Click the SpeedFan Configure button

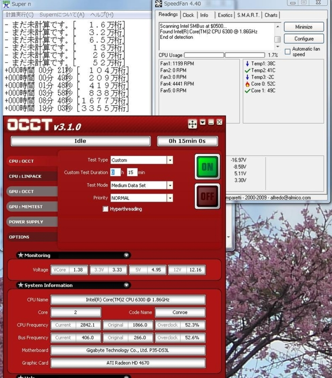(x=304, y=39)
